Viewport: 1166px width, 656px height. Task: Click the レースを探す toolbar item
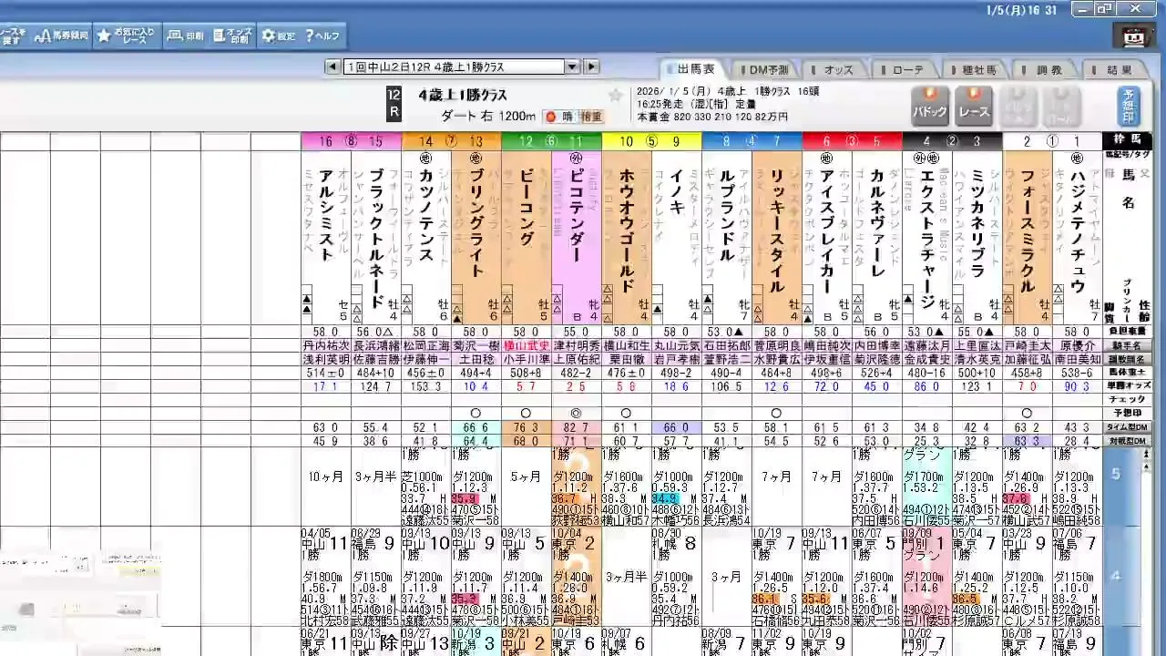point(12,36)
